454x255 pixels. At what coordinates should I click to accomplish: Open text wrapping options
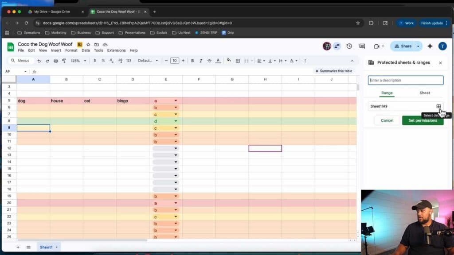pyautogui.click(x=282, y=61)
